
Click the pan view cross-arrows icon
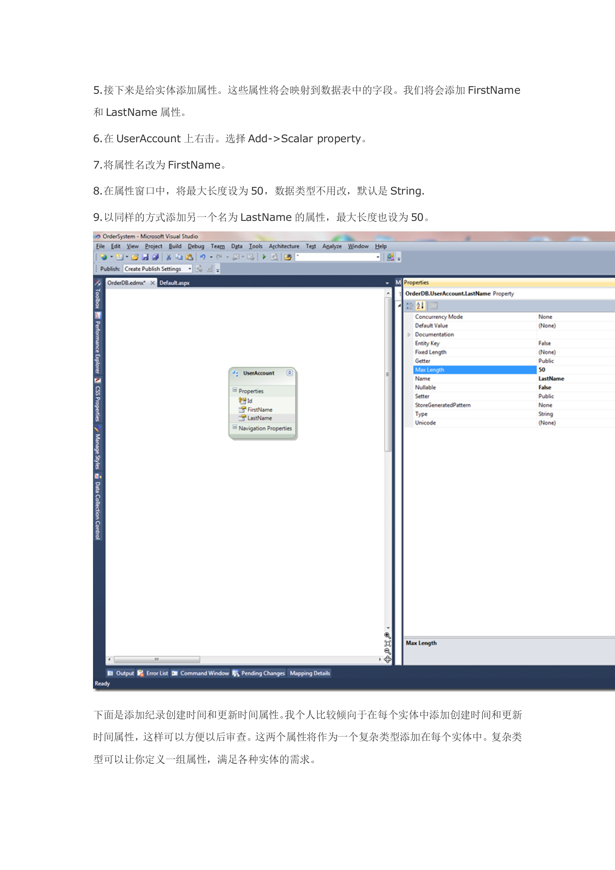coord(388,659)
